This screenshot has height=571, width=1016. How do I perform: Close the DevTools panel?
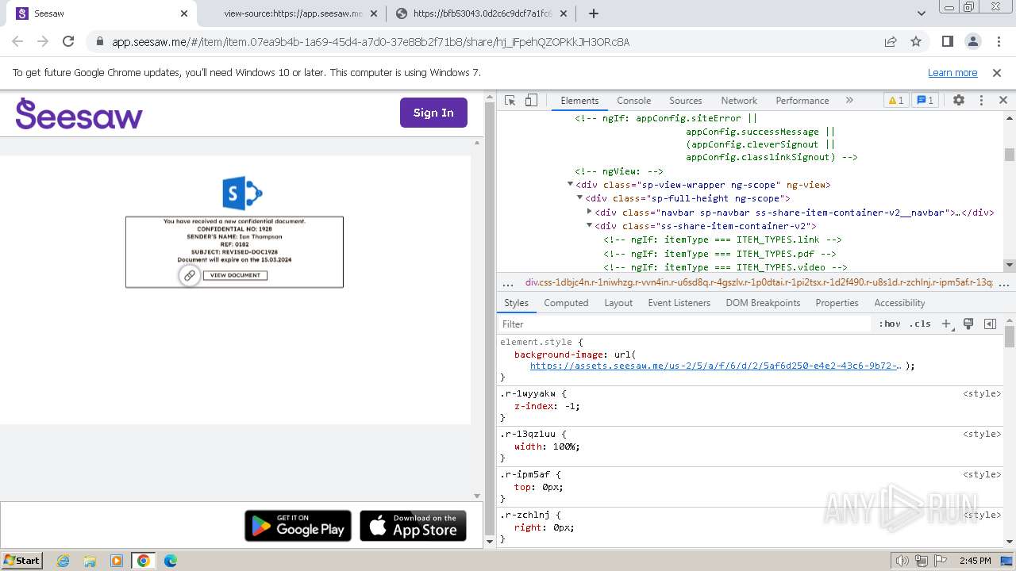click(1003, 101)
